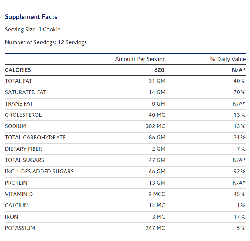Select the CALORIES row label
Image resolution: width=250 pixels, height=241 pixels.
click(18, 70)
